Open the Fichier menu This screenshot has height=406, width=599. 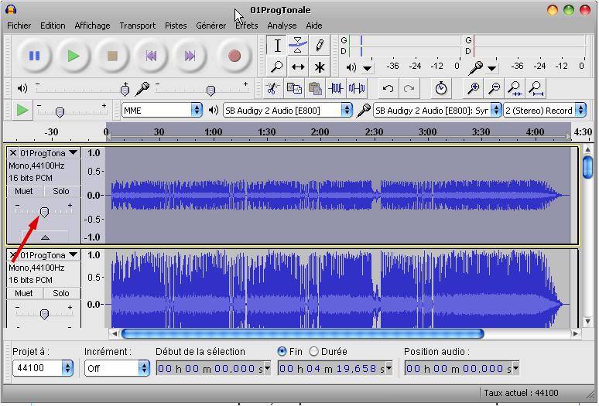pyautogui.click(x=19, y=26)
